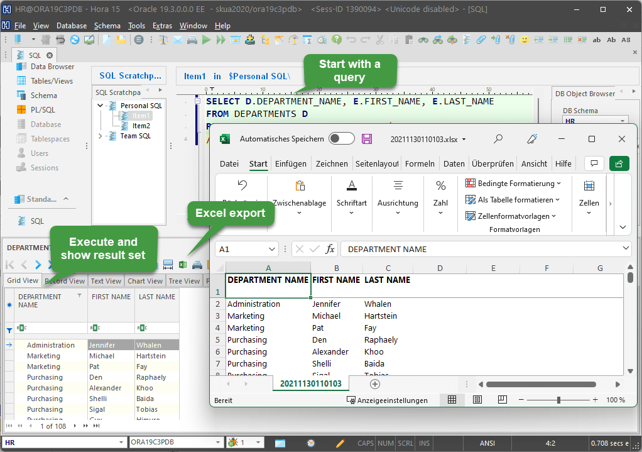The height and width of the screenshot is (452, 642).
Task: Click the Excel export icon above the result grid
Action: (182, 265)
